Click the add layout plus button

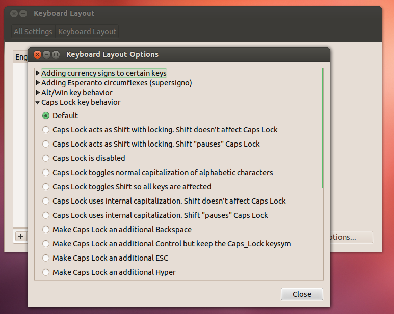point(20,236)
